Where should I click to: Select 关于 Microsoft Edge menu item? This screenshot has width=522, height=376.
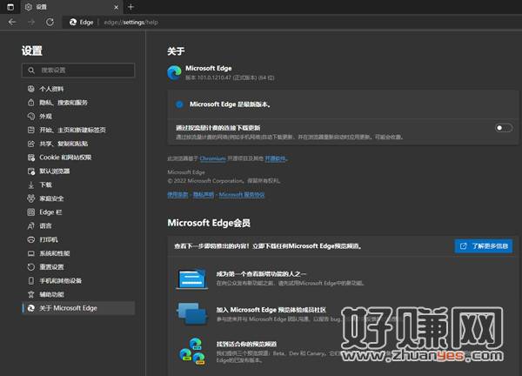click(71, 308)
